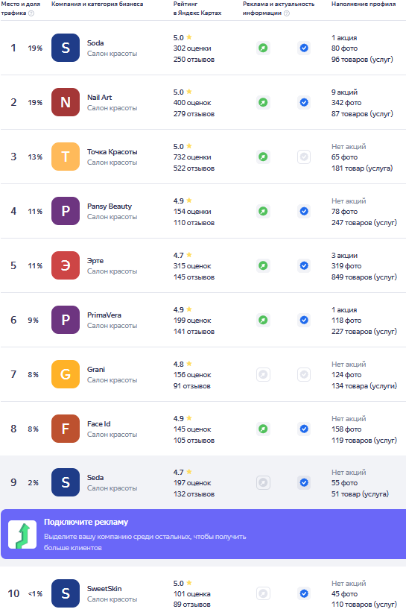Viewport: 406px width, 615px height.
Task: Click the grey checkmark in Grani row
Action: pos(304,374)
